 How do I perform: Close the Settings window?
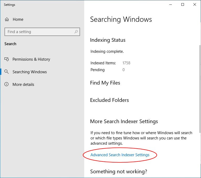[x=195, y=5]
